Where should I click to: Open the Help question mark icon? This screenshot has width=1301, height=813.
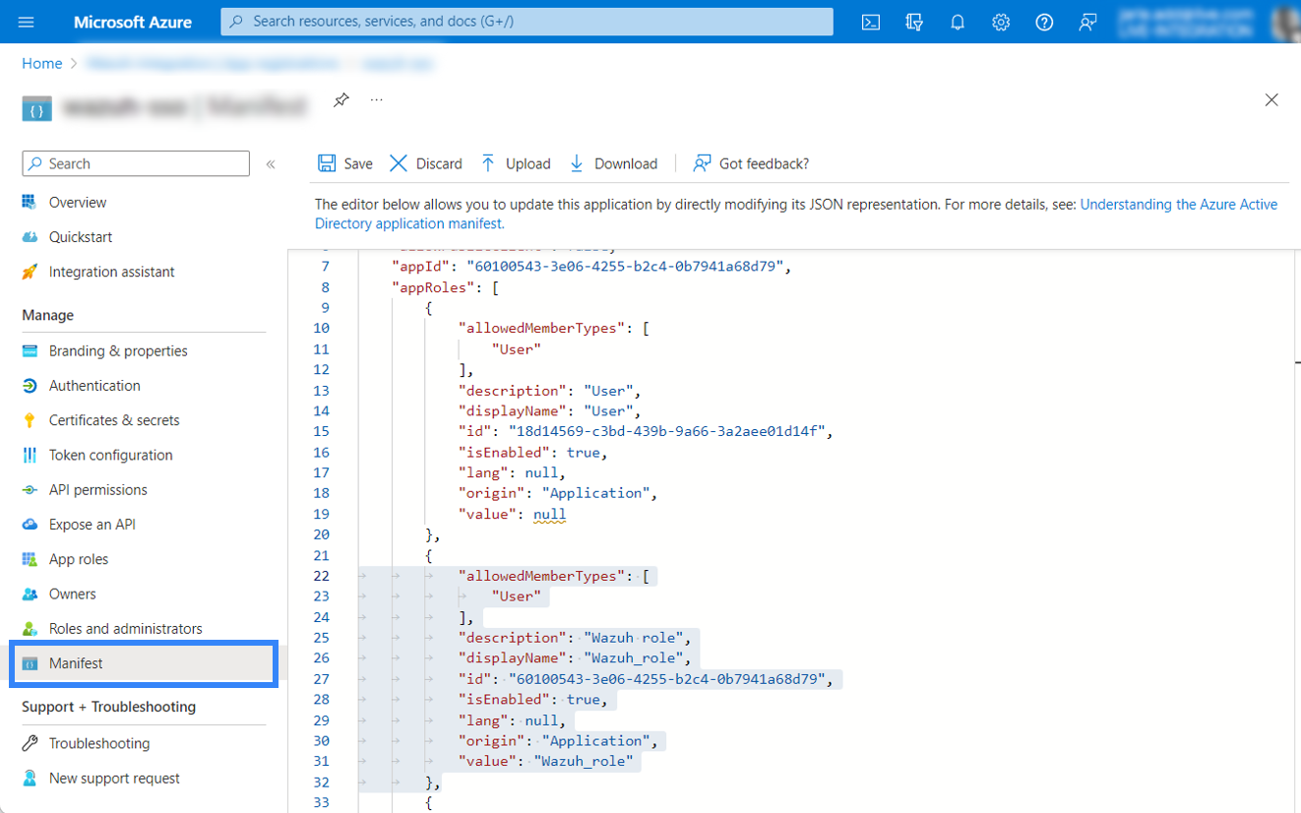1044,22
